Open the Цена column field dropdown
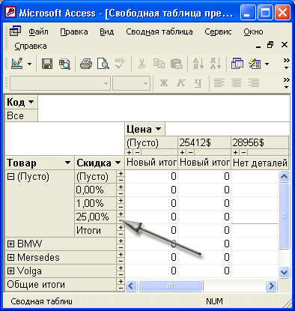The height and width of the screenshot is (311, 295). (158, 129)
